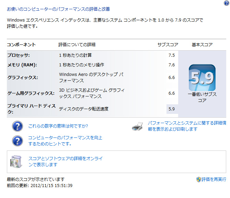The width and height of the screenshot is (230, 198).
Task: Click text Windows Aero のデスクトップ パフォーマンス
Action: pyautogui.click(x=91, y=77)
